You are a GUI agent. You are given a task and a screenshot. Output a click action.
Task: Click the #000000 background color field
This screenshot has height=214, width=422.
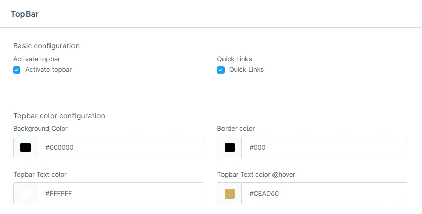point(120,148)
